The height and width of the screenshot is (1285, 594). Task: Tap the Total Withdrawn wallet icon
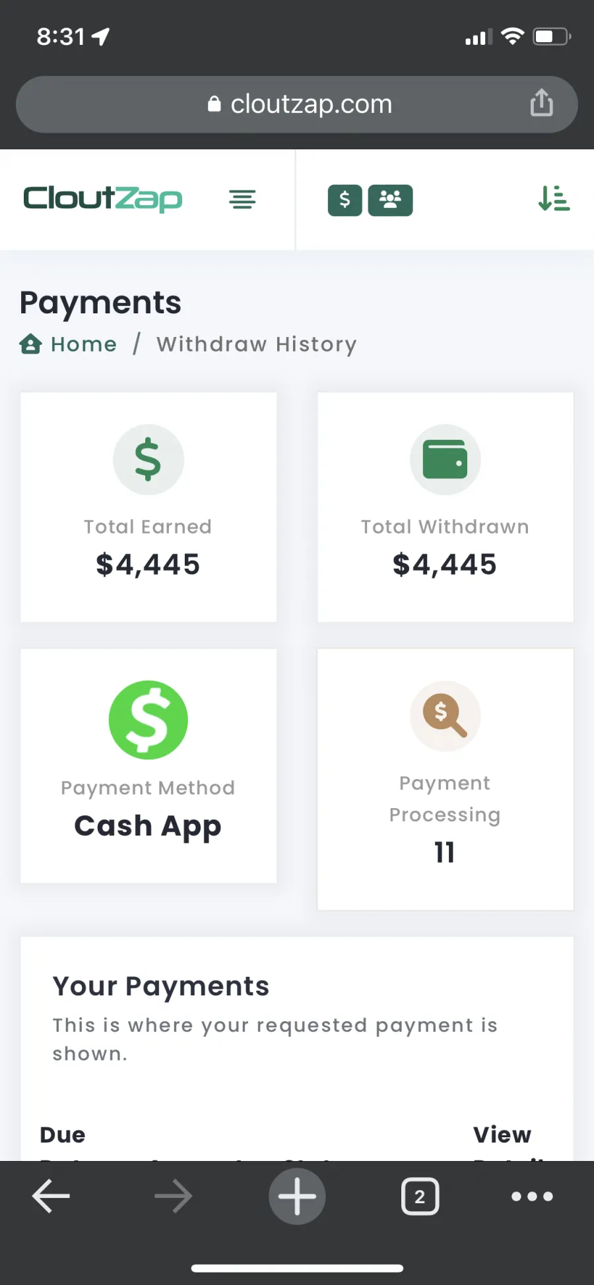(x=445, y=459)
